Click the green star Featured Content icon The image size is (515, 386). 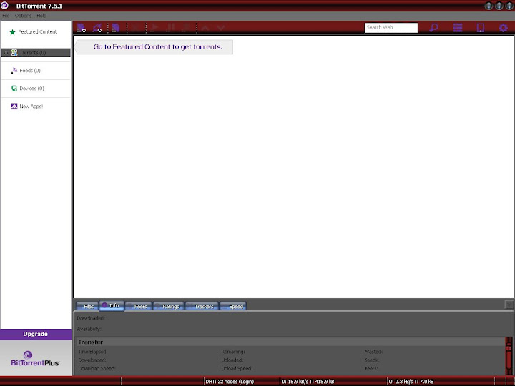click(12, 32)
